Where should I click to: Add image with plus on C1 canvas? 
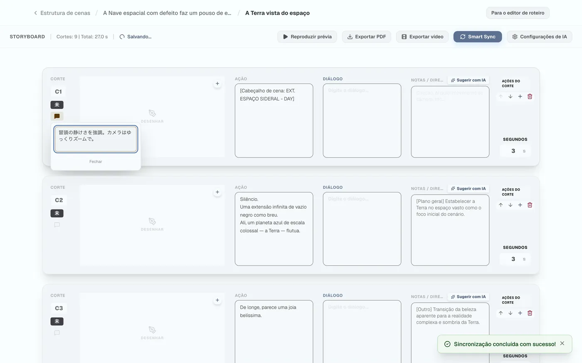point(217,84)
